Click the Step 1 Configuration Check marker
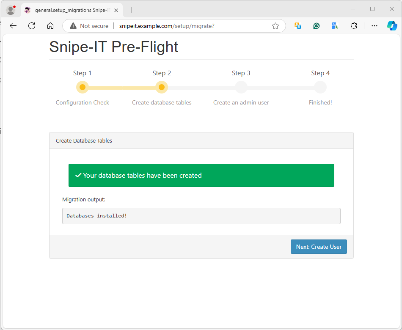Screen dimensions: 402x330 click(x=82, y=88)
